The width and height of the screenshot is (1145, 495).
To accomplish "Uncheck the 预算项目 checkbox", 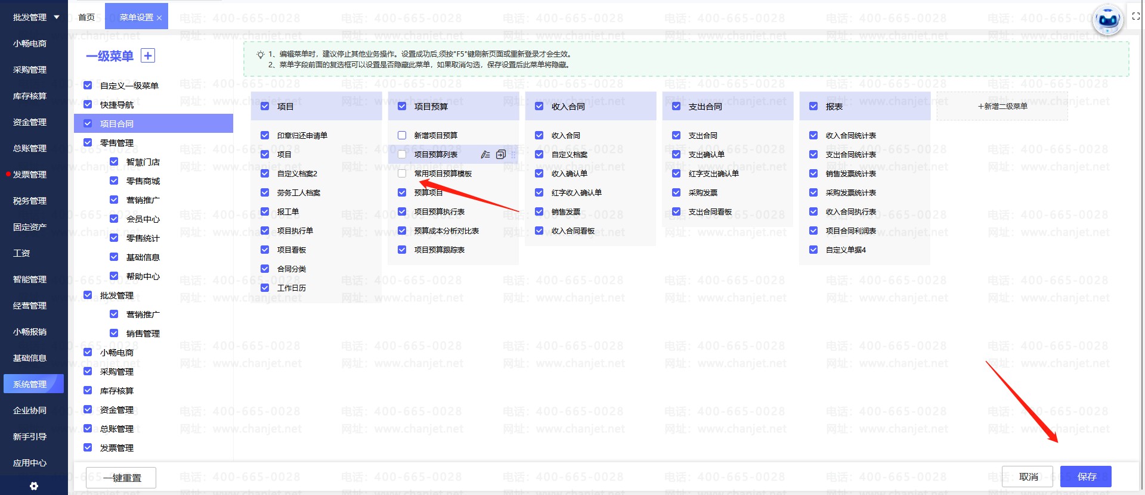I will tap(402, 193).
